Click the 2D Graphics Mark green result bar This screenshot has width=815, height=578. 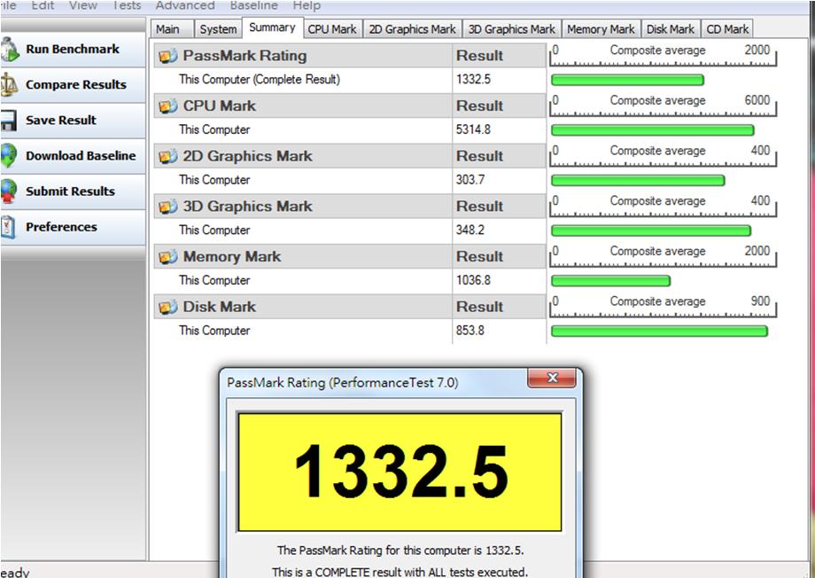(638, 181)
